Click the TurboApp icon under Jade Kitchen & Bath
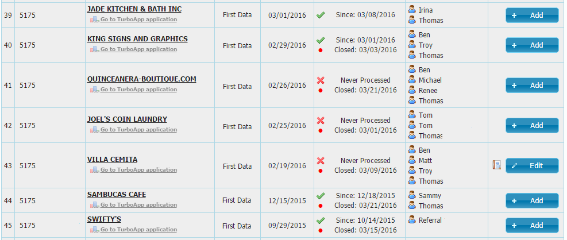This screenshot has height=240, width=567. point(94,19)
